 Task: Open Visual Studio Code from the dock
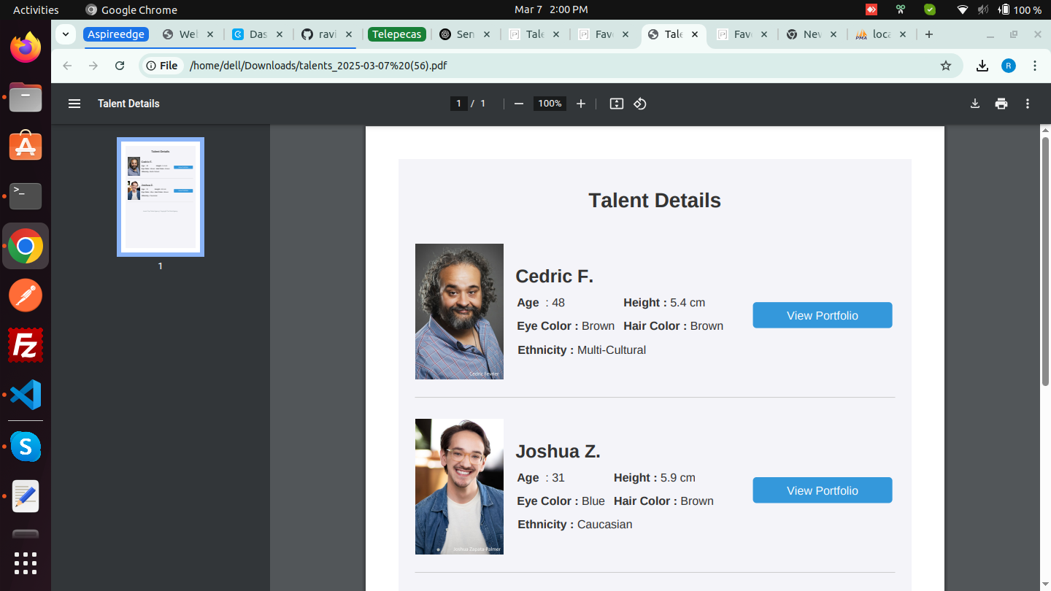[26, 395]
